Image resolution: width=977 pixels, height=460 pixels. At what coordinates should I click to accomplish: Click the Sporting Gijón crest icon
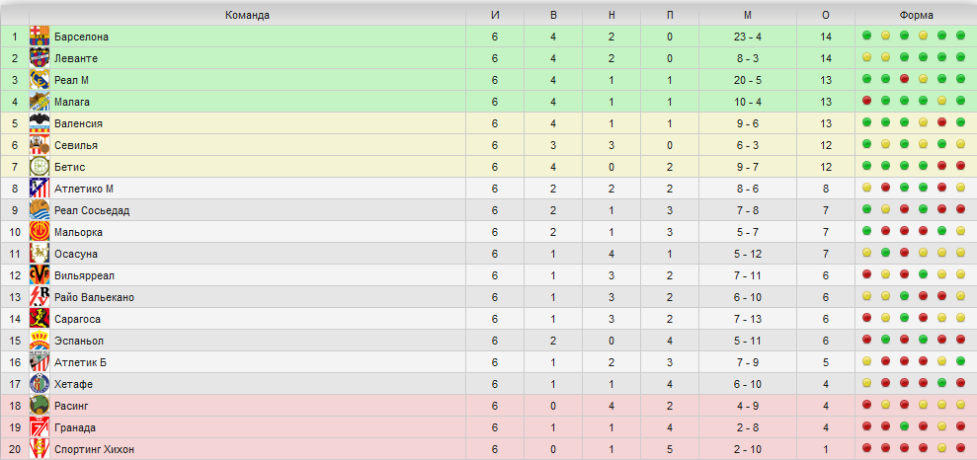coord(40,449)
